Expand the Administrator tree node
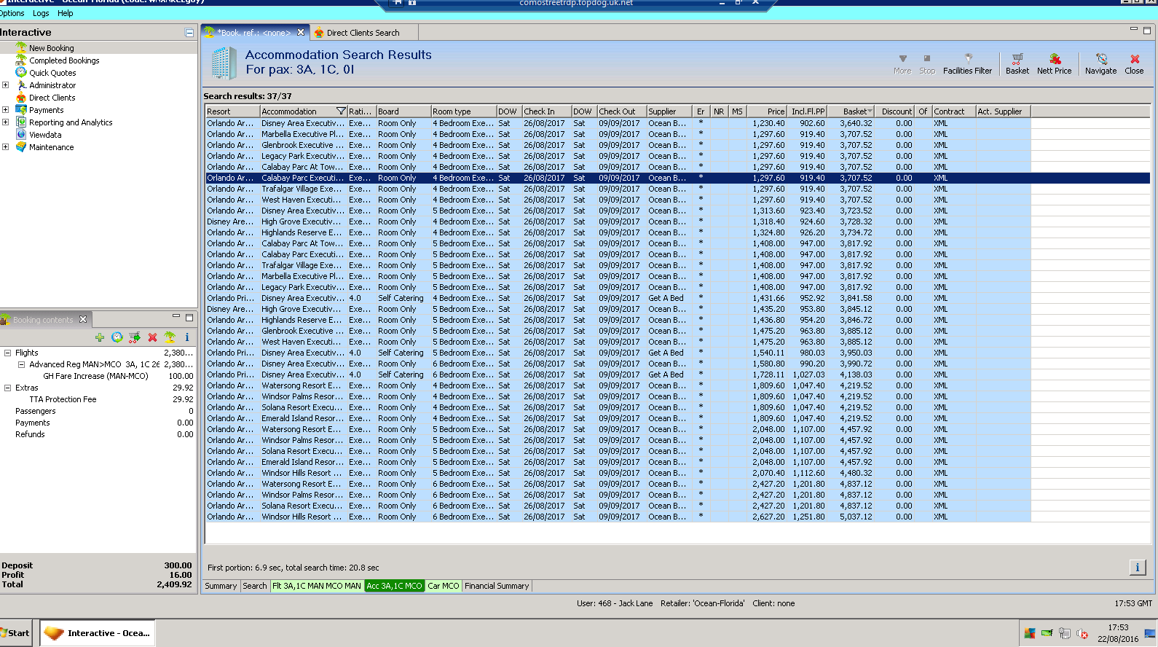Image resolution: width=1158 pixels, height=647 pixels. pos(6,85)
